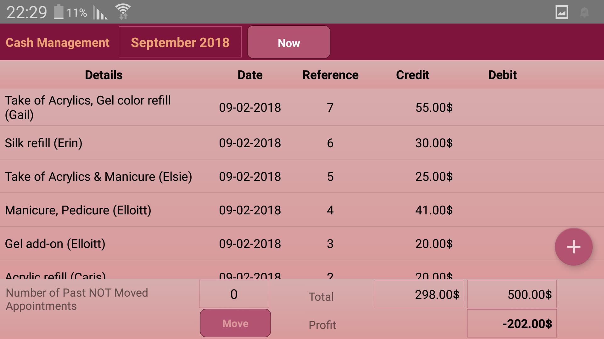Open the September 2018 month selector

pos(180,42)
